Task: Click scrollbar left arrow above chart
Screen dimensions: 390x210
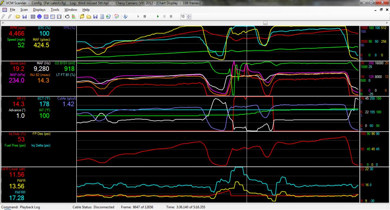Action: pos(3,23)
